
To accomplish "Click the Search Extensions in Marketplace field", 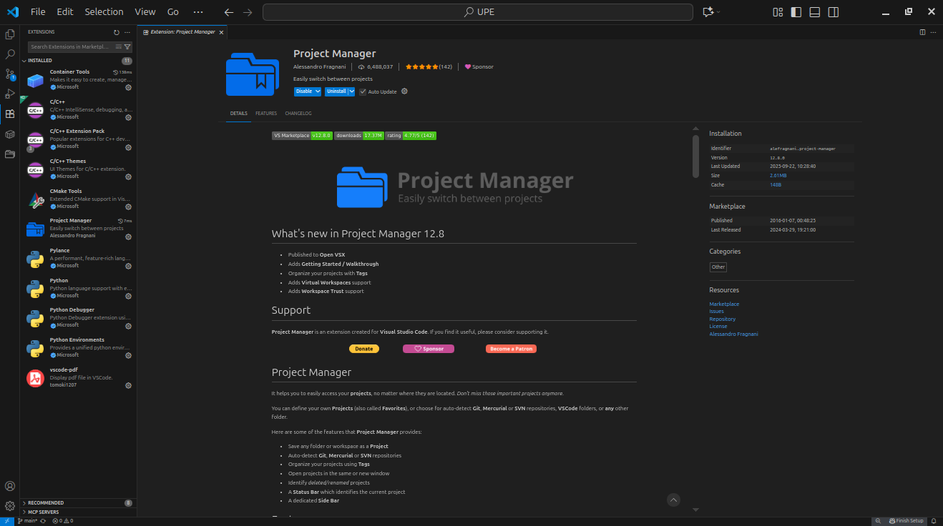I will tap(72, 46).
